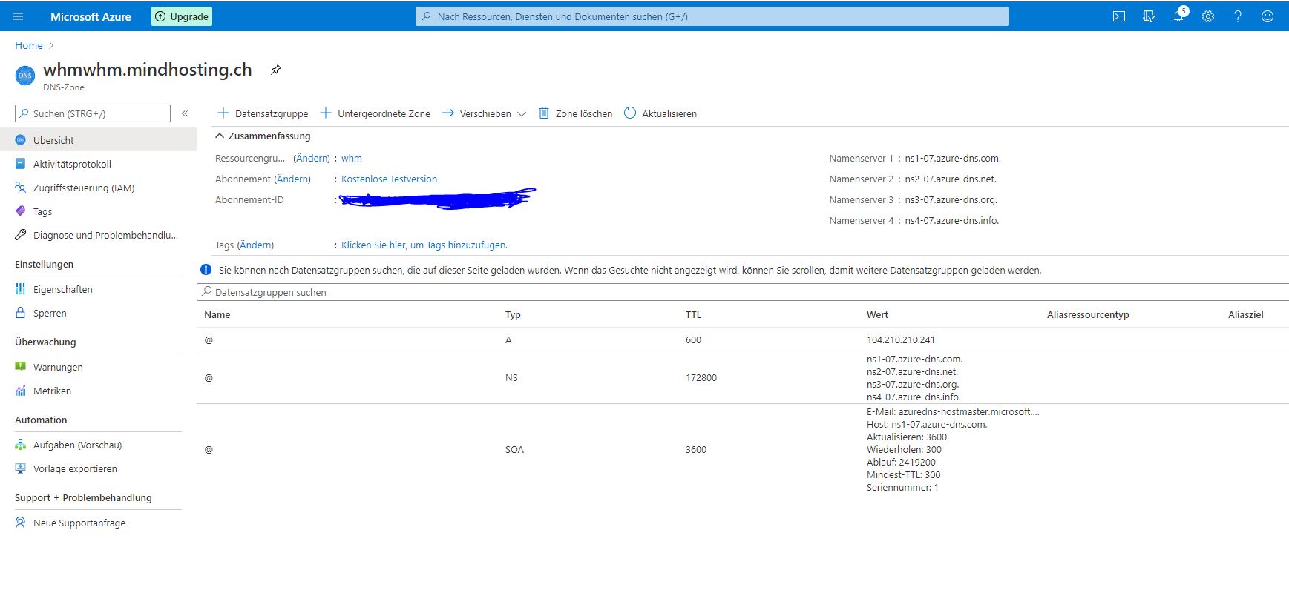Open Cloud Shell from top bar
The width and height of the screenshot is (1289, 593).
pyautogui.click(x=1119, y=16)
